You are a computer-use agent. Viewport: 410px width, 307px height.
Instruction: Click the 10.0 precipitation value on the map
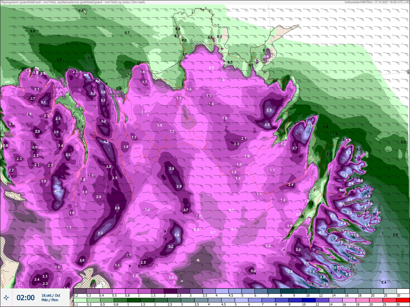[324, 285]
